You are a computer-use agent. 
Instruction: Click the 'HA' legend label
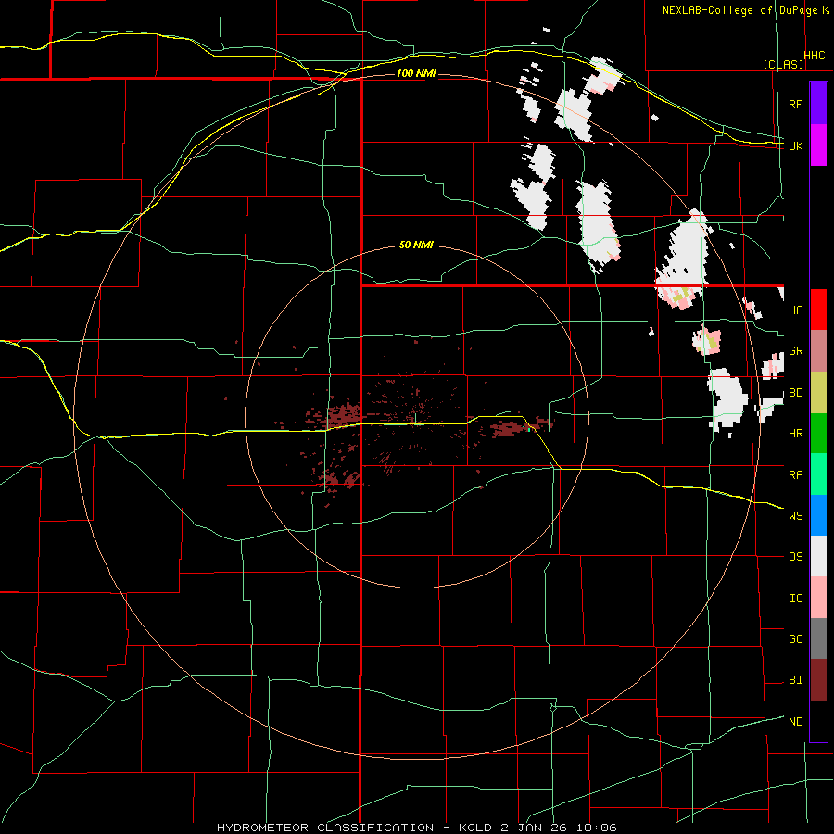click(x=796, y=310)
